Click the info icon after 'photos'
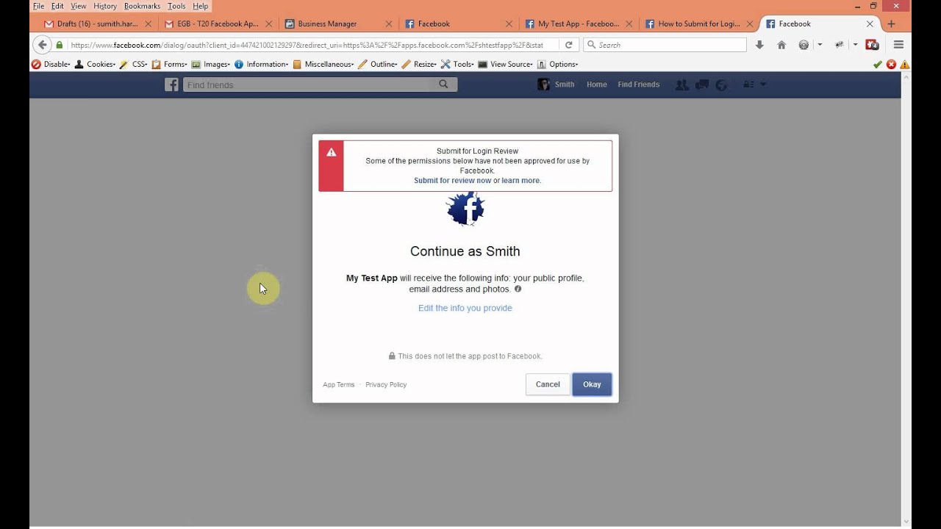This screenshot has width=941, height=529. [x=518, y=289]
